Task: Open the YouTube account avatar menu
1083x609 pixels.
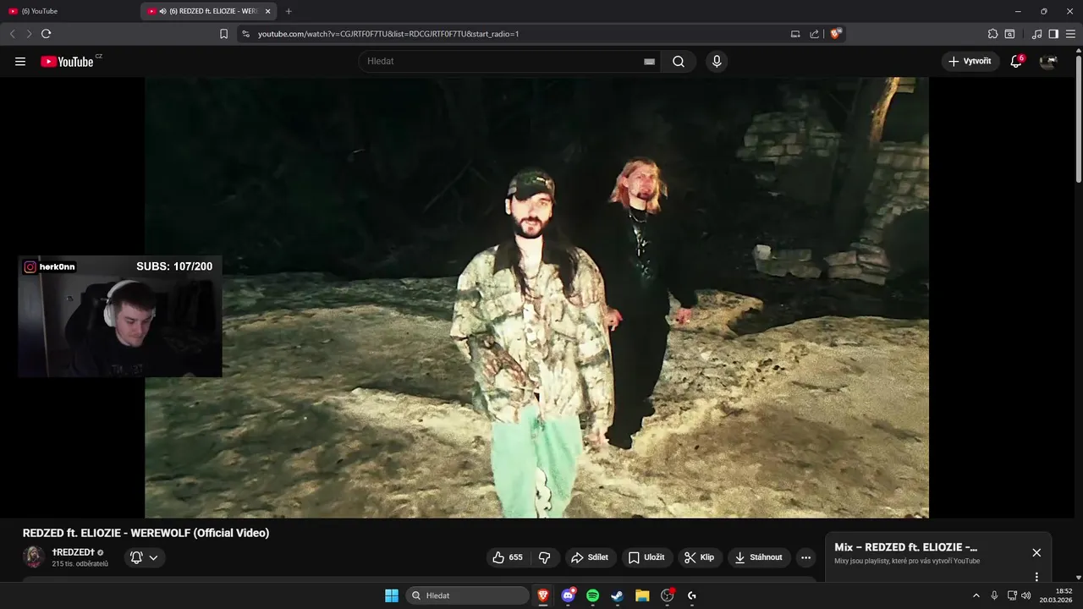Action: (x=1048, y=61)
